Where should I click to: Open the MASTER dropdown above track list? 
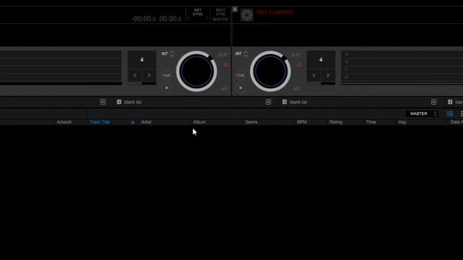click(x=422, y=114)
